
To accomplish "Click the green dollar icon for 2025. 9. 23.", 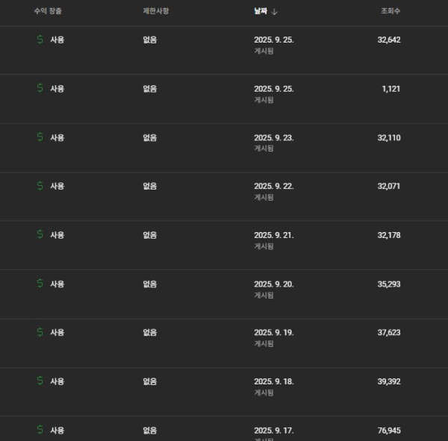I will pyautogui.click(x=40, y=137).
